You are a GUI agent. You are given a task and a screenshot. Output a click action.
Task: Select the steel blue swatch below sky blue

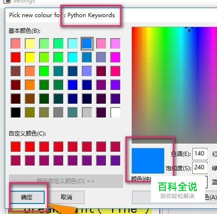[x=87, y=57]
